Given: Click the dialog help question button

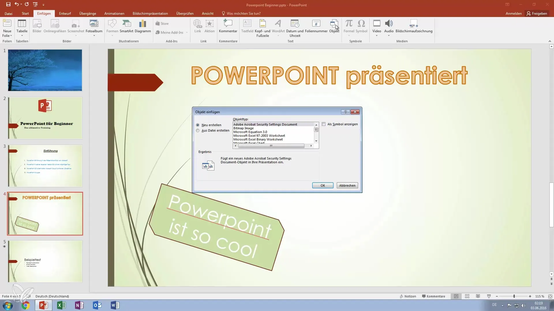Looking at the screenshot, I should (345, 112).
